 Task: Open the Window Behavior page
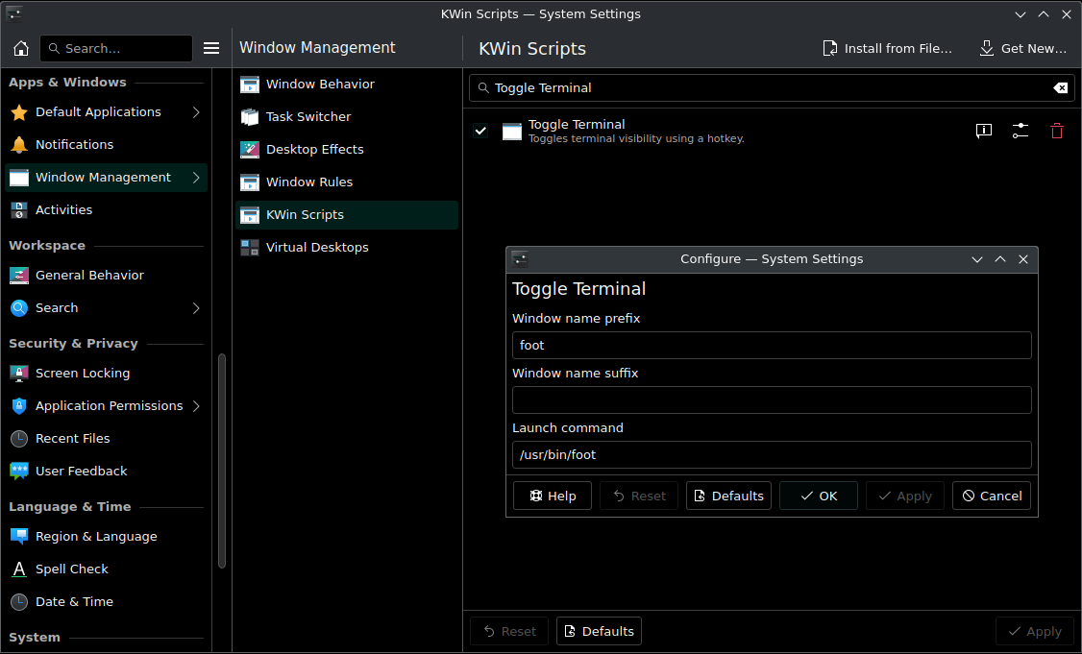pos(346,85)
